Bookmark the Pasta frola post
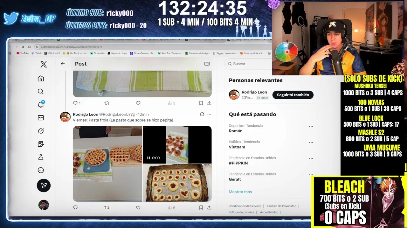The height and width of the screenshot is (228, 407). 201,207
